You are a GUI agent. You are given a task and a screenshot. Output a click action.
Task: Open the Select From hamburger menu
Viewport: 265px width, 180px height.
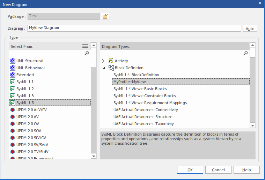85,46
